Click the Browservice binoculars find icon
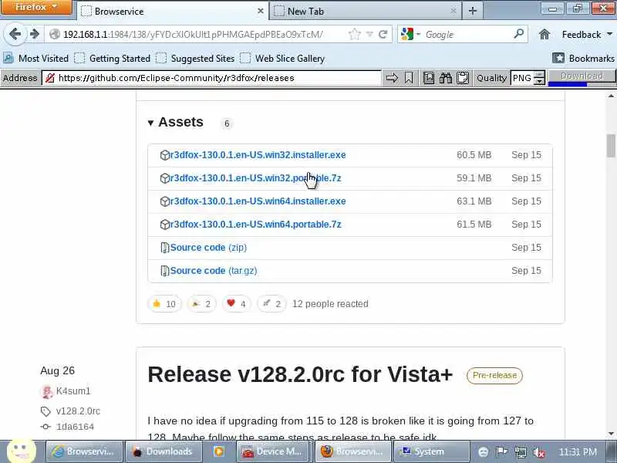Viewport: 617px width, 463px height. [446, 78]
